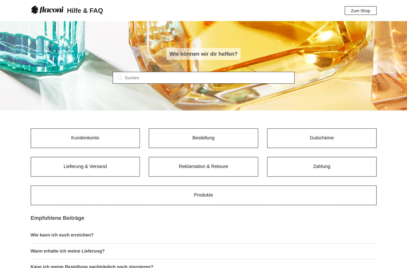Open the Bestellung category

click(x=203, y=138)
